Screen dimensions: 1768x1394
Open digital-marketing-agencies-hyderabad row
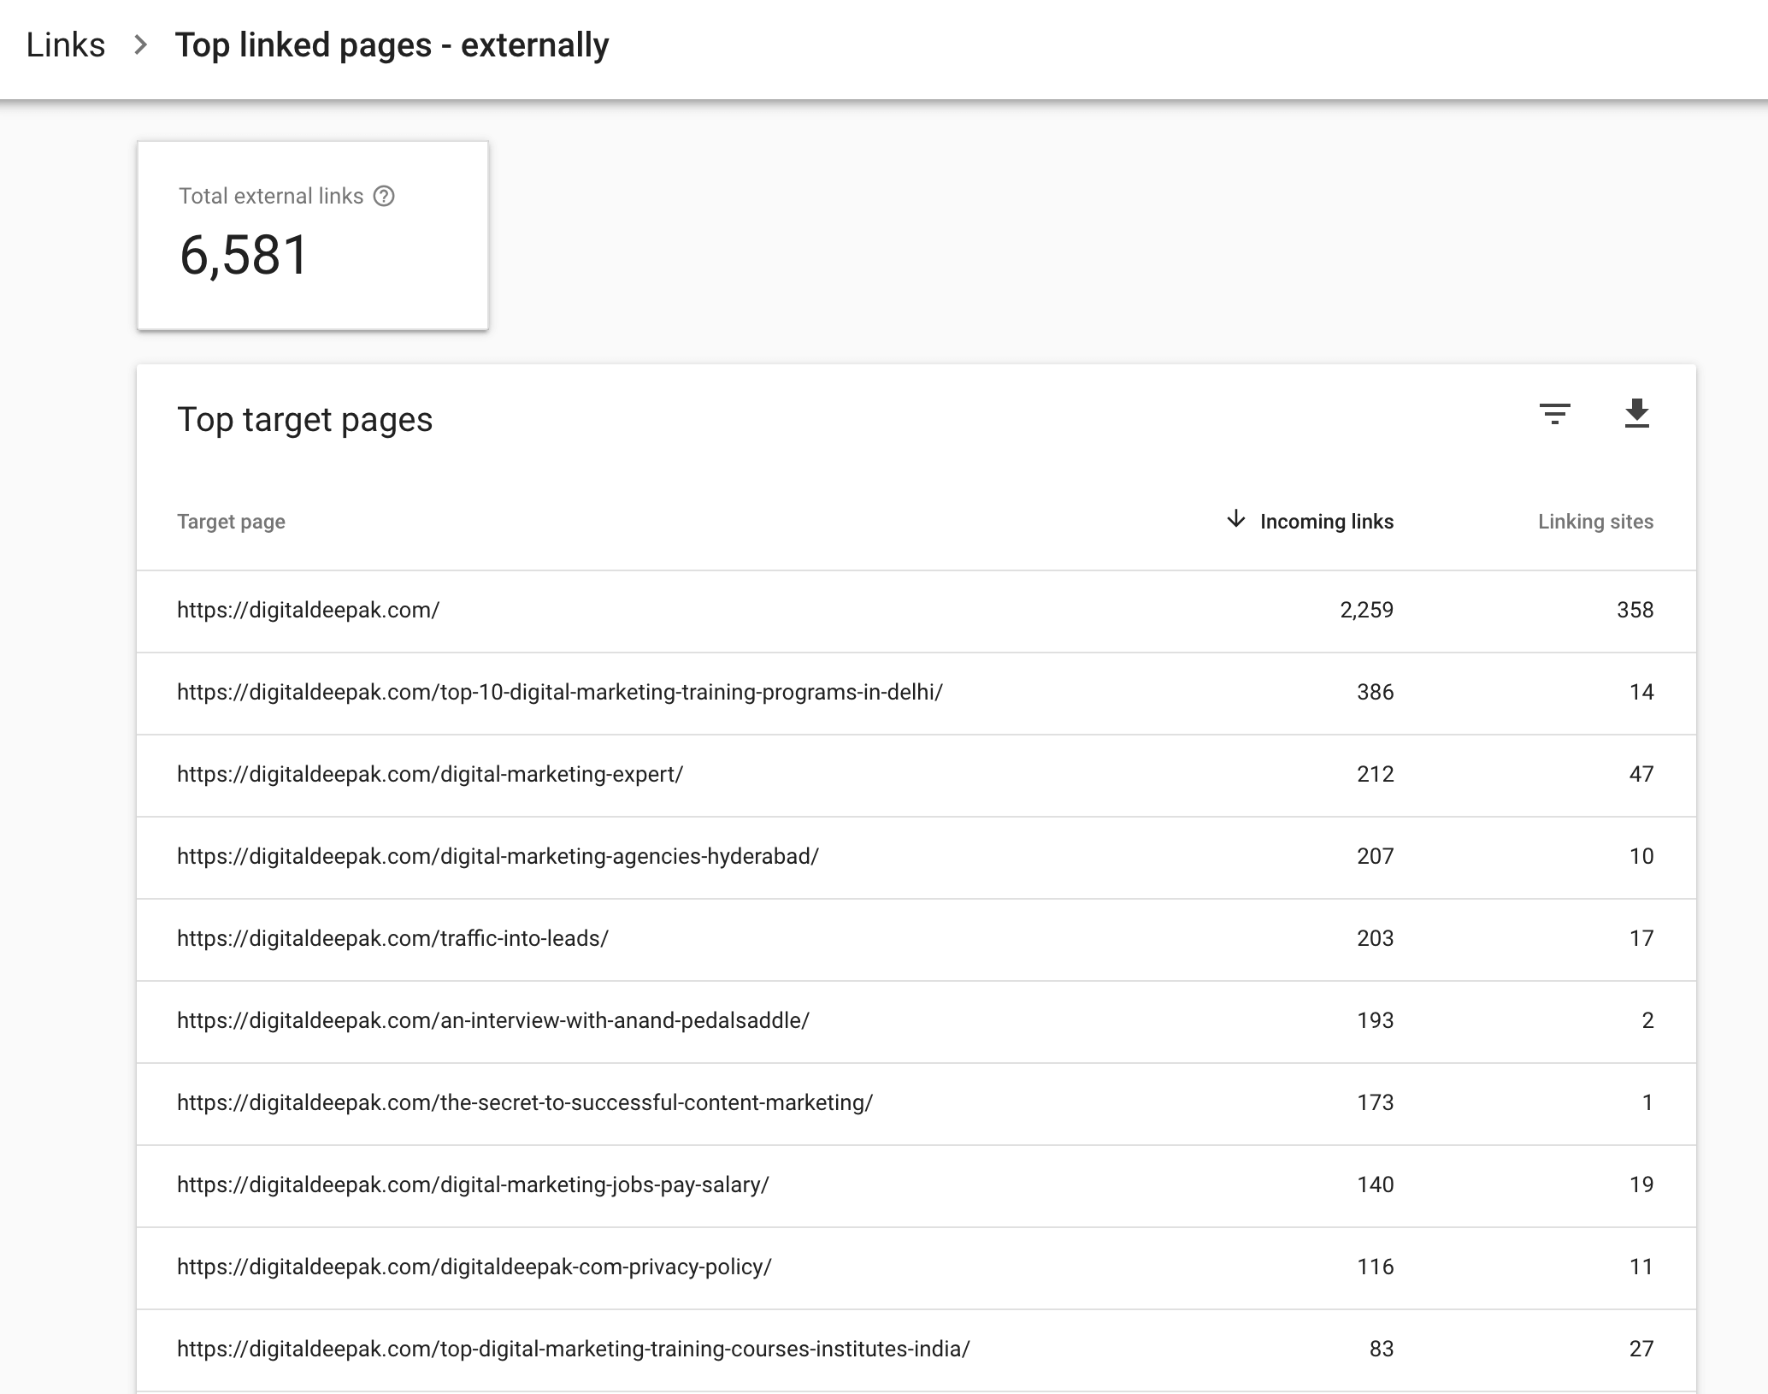click(x=498, y=856)
